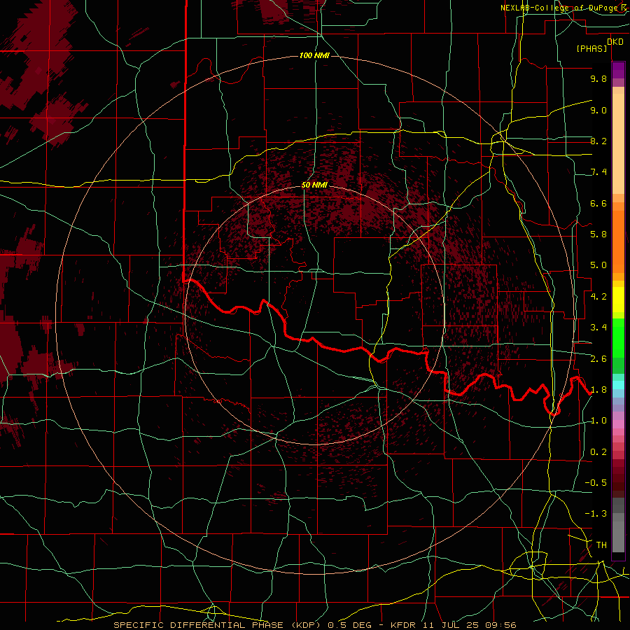Click the [PHAS] legend unit label
Viewport: 630px width, 630px height.
point(591,49)
